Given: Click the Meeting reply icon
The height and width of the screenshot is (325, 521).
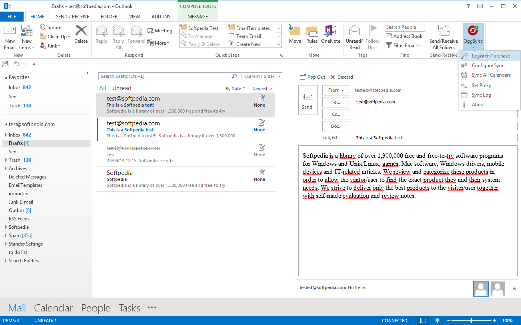Looking at the screenshot, I should coord(150,31).
